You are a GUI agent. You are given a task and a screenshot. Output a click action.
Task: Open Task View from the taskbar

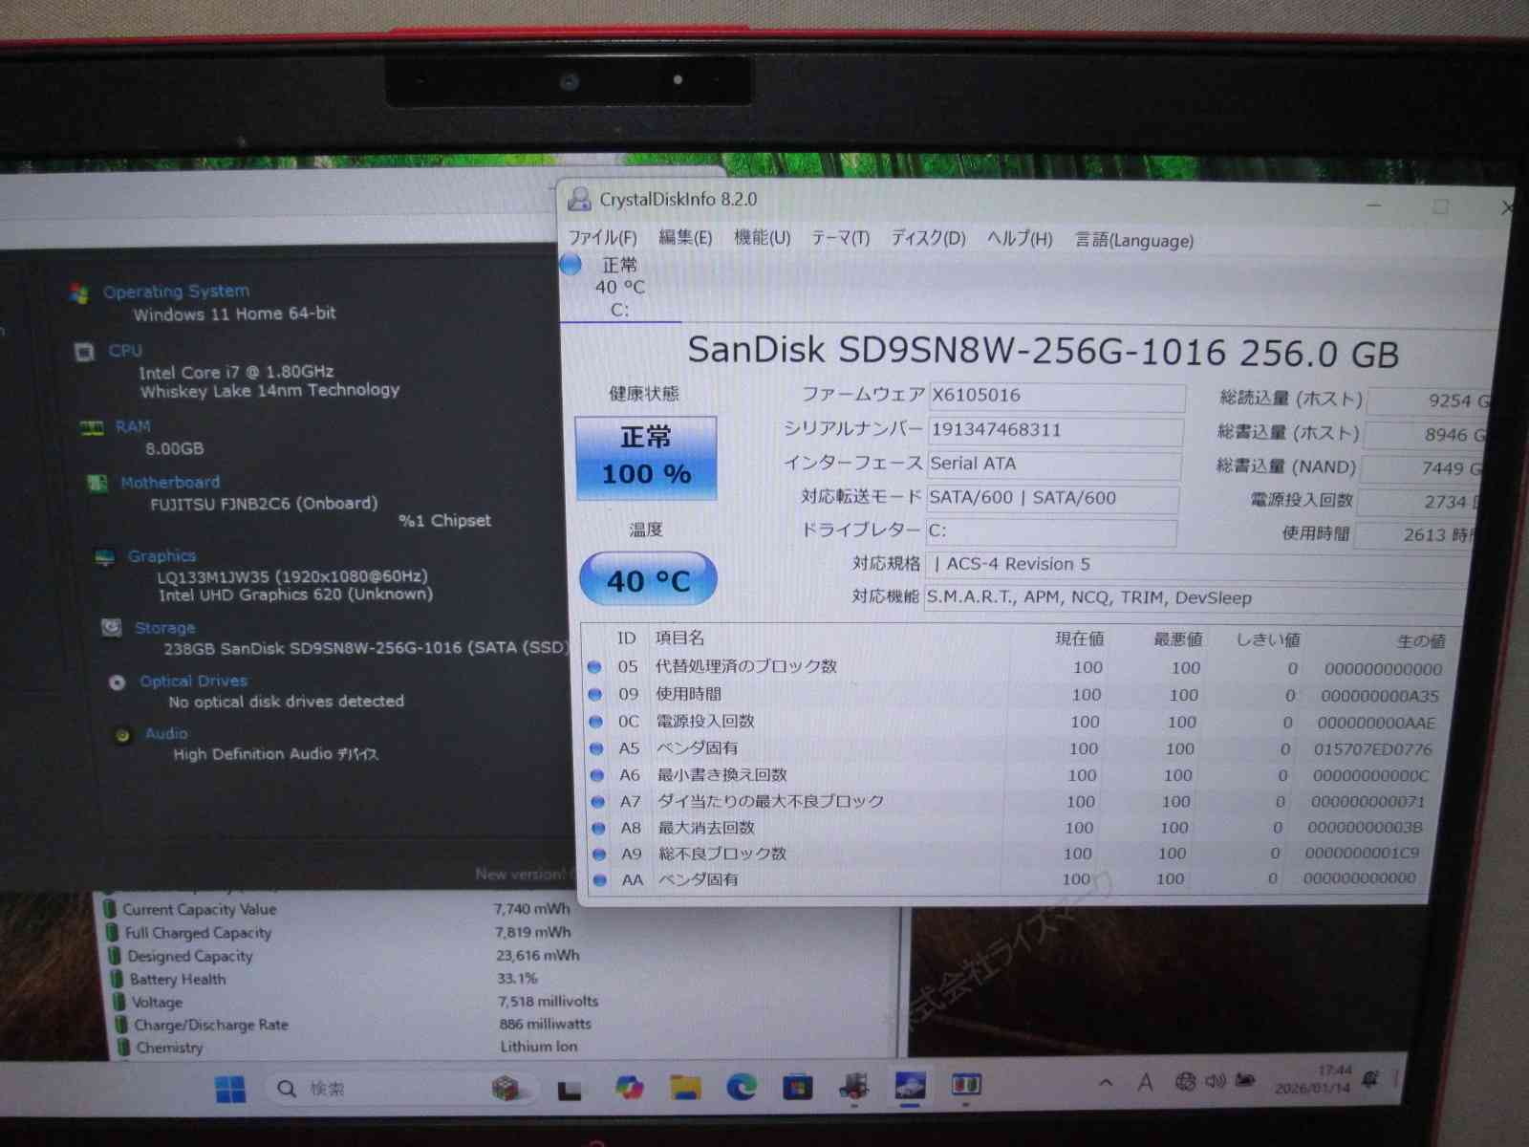(x=571, y=1089)
